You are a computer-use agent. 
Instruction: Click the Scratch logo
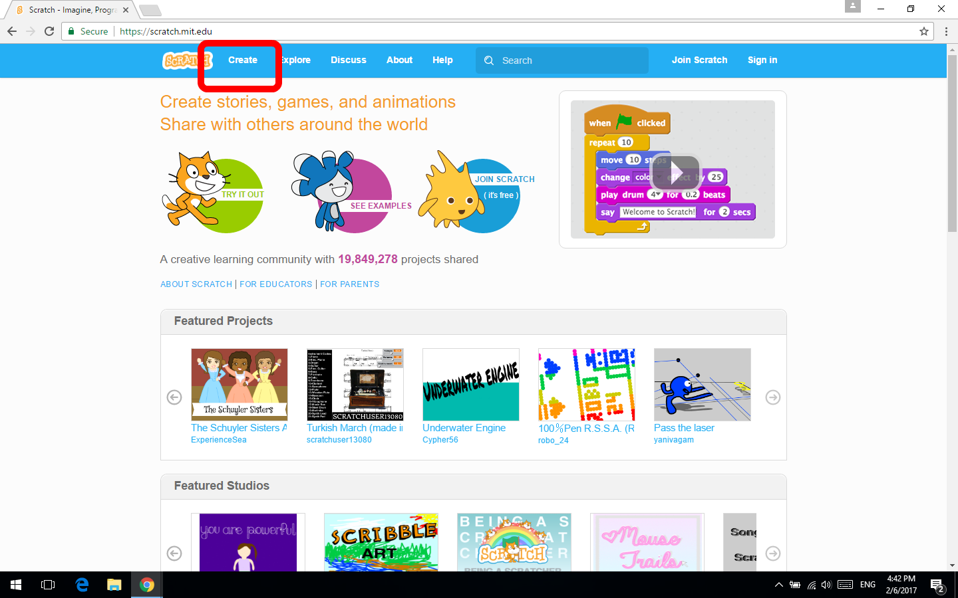[187, 60]
